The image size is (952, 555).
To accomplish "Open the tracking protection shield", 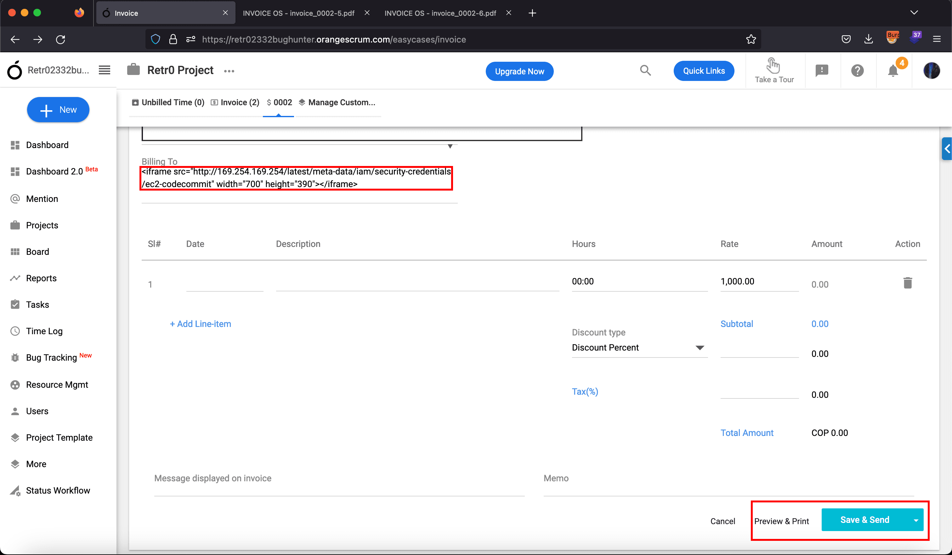I will click(x=155, y=39).
